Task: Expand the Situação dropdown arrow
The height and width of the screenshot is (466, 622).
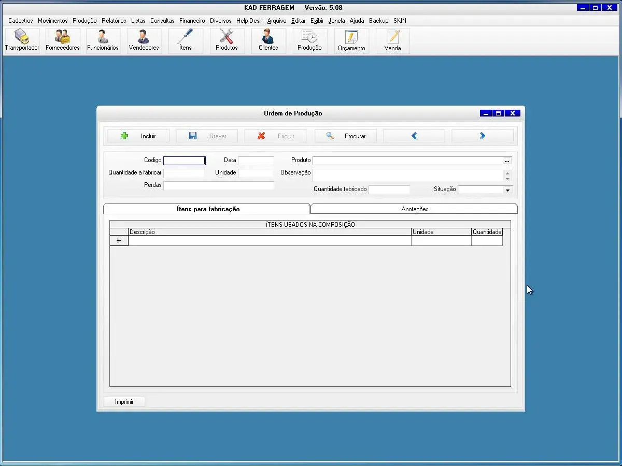Action: [x=507, y=190]
